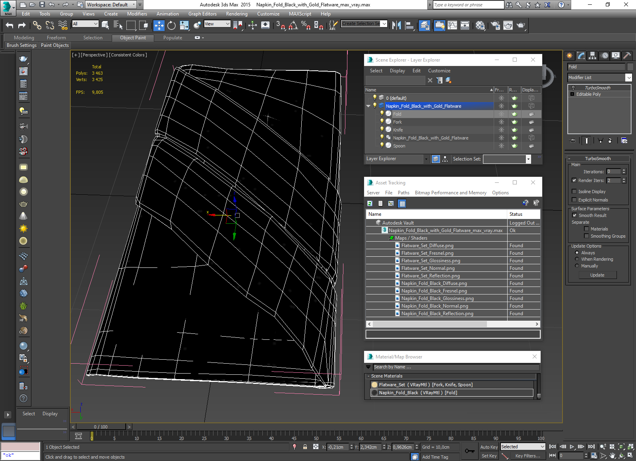Open the Rendering menu

pos(237,14)
